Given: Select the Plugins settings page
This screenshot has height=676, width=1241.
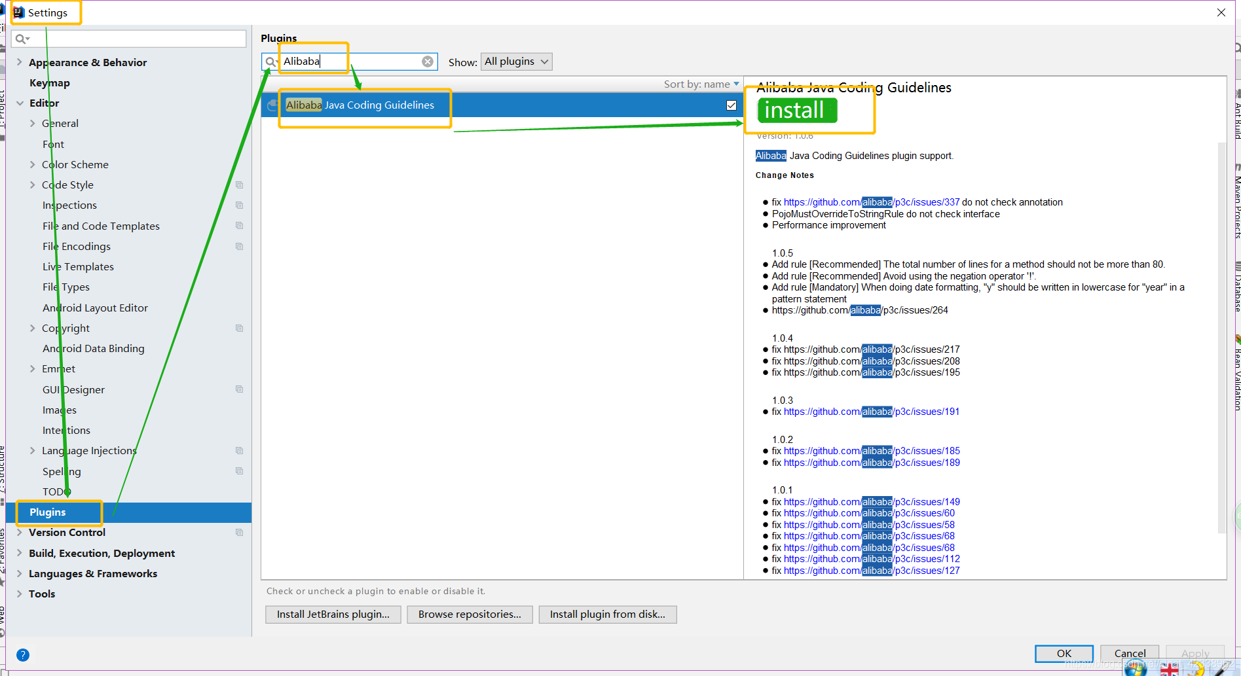Looking at the screenshot, I should pyautogui.click(x=129, y=512).
